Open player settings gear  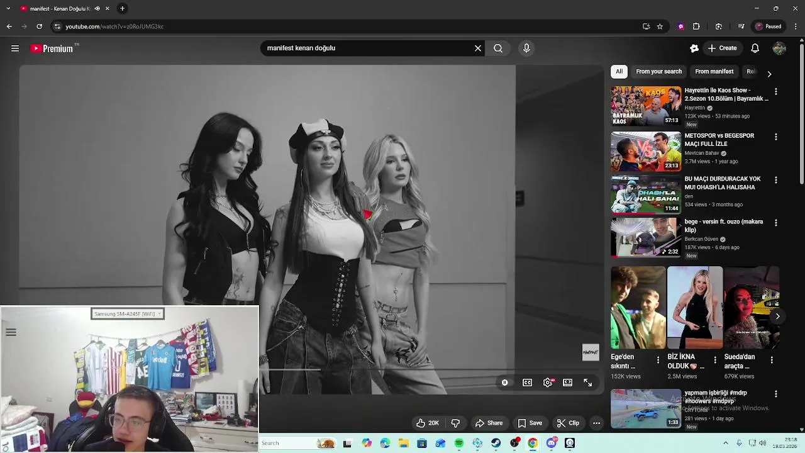[x=548, y=383]
